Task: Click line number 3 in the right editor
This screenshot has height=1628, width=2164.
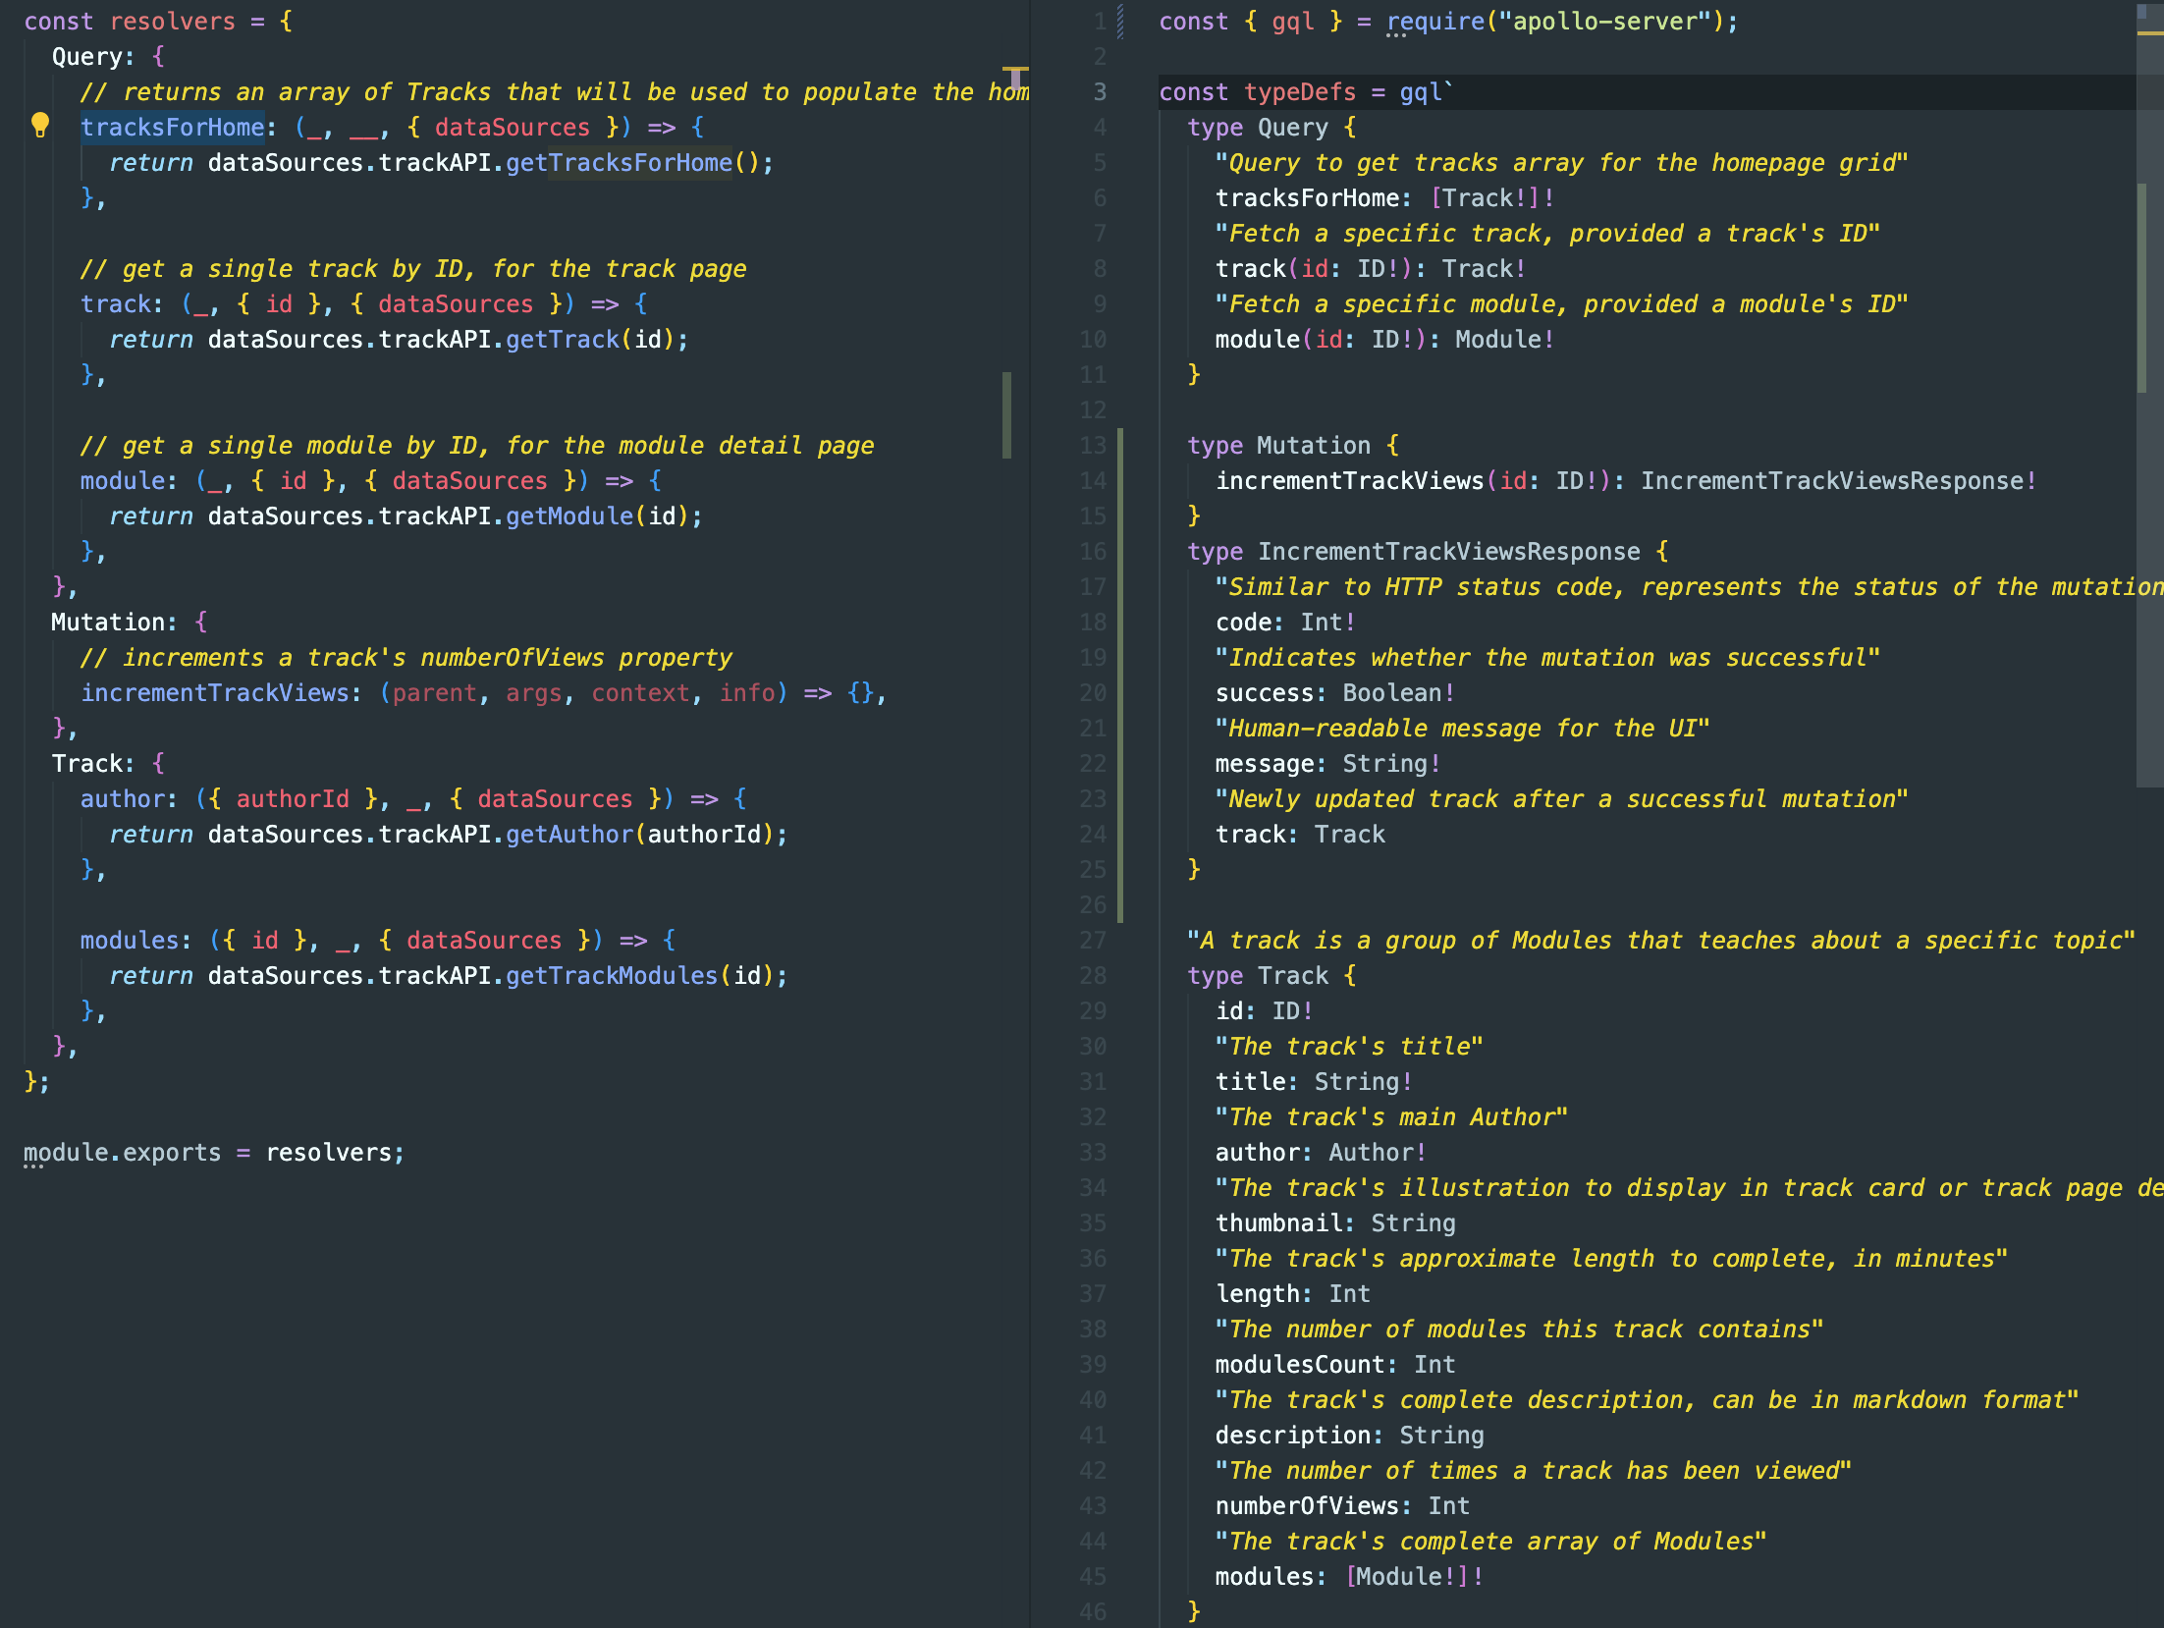Action: (1099, 92)
